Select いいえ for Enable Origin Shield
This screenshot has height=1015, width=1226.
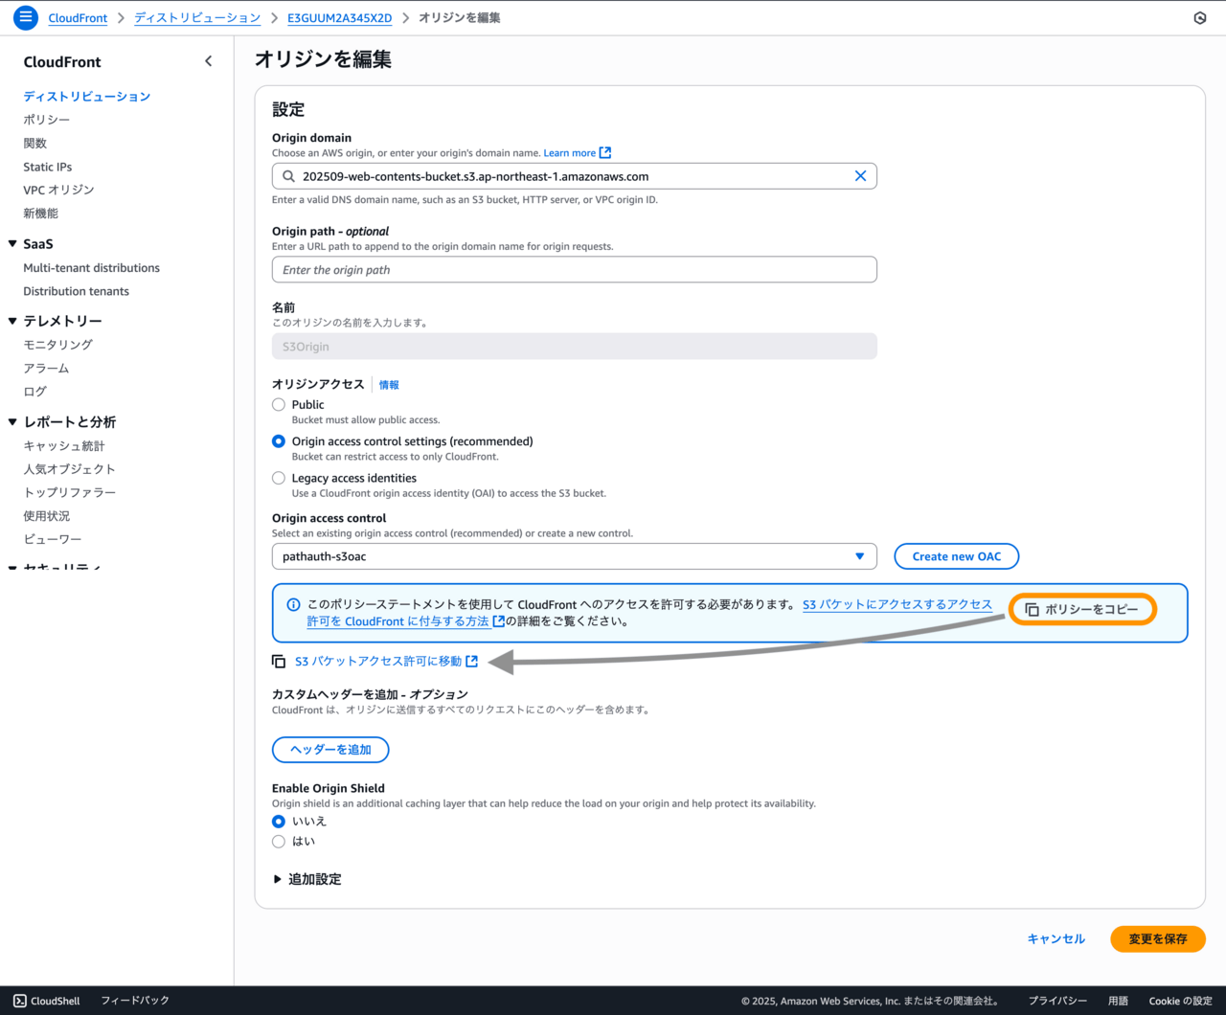(x=279, y=822)
